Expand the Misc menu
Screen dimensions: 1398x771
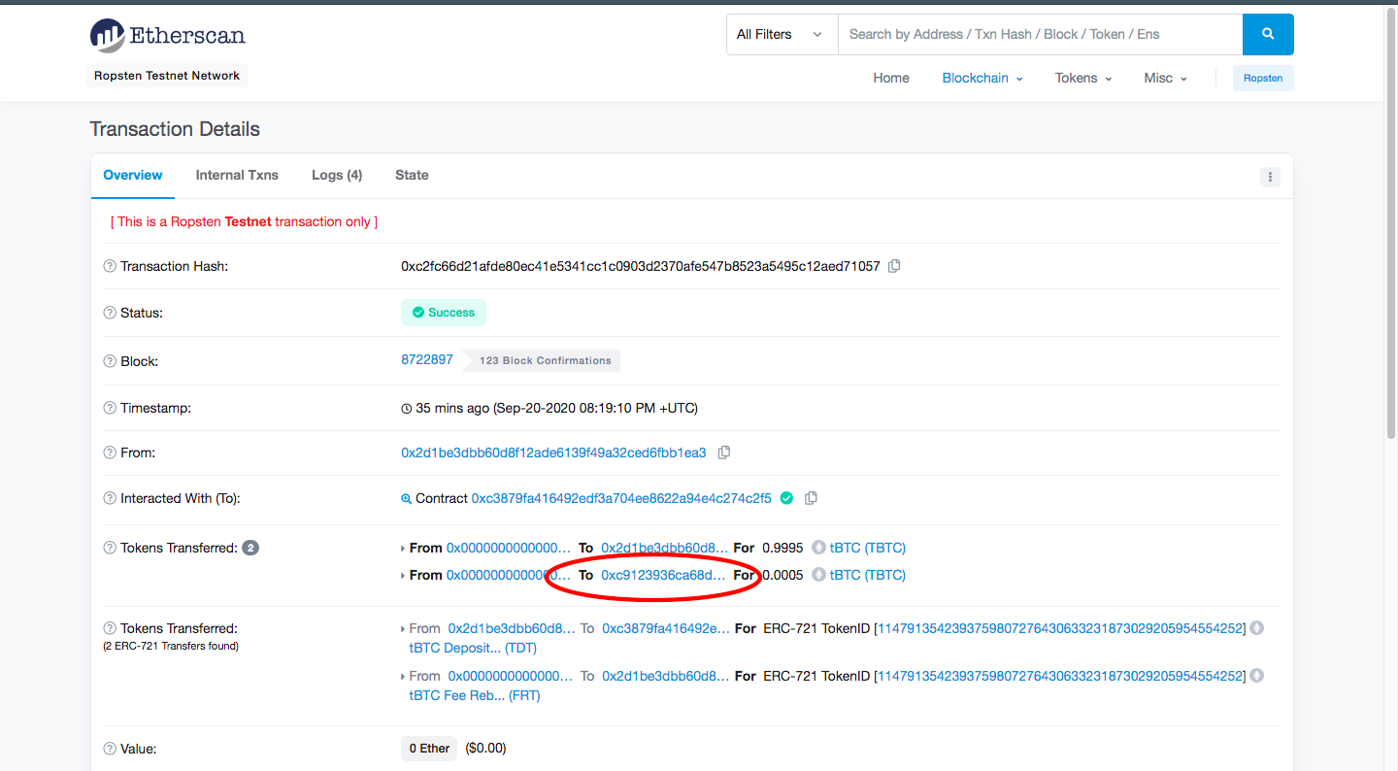1165,78
